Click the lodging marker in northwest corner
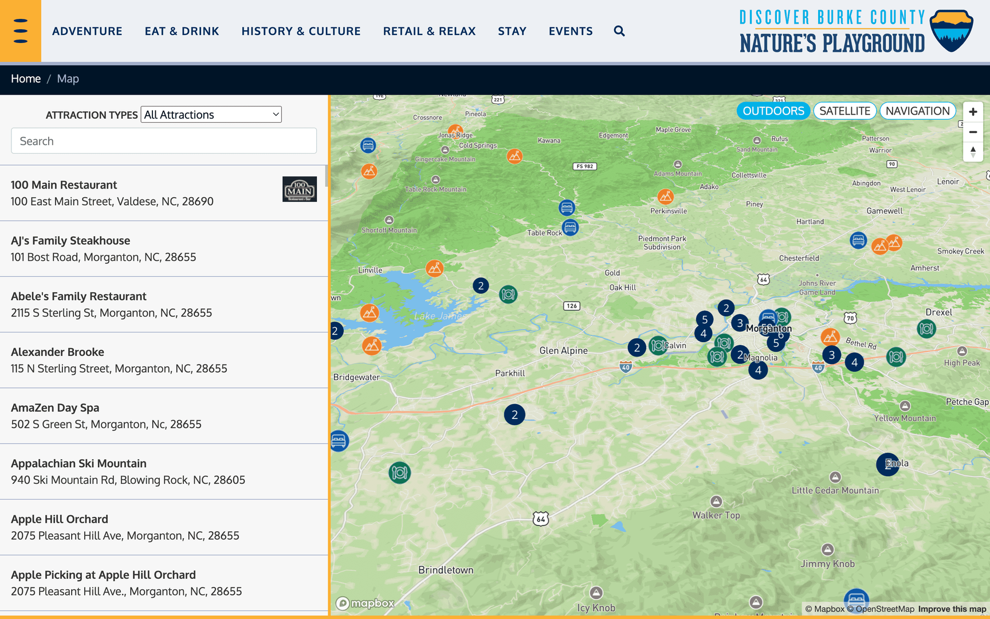The width and height of the screenshot is (990, 619). click(x=368, y=146)
